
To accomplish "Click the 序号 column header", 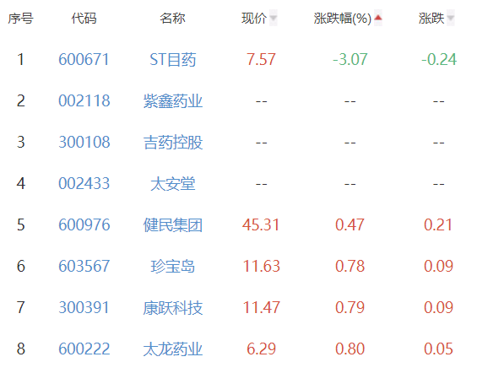I will coord(20,19).
